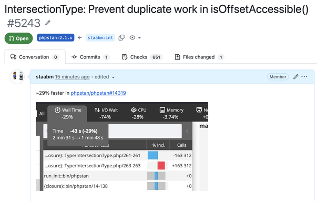The width and height of the screenshot is (317, 201).
Task: Open the phpstan/phpstan#14319 issue link
Action: pyautogui.click(x=98, y=93)
